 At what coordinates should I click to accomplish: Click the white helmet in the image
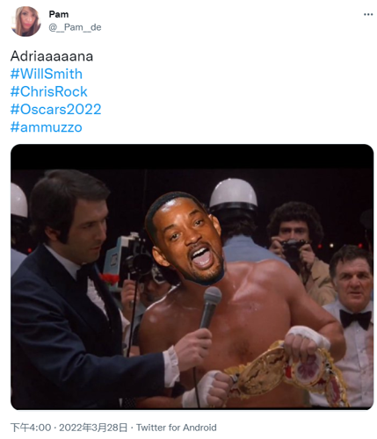point(234,193)
